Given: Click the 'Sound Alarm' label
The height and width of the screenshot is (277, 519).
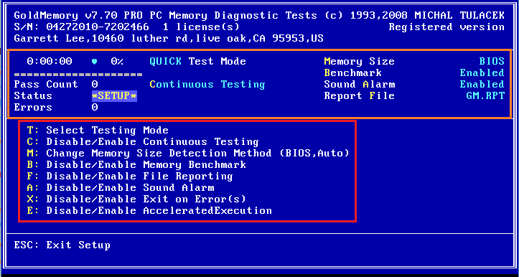Looking at the screenshot, I should tap(359, 85).
